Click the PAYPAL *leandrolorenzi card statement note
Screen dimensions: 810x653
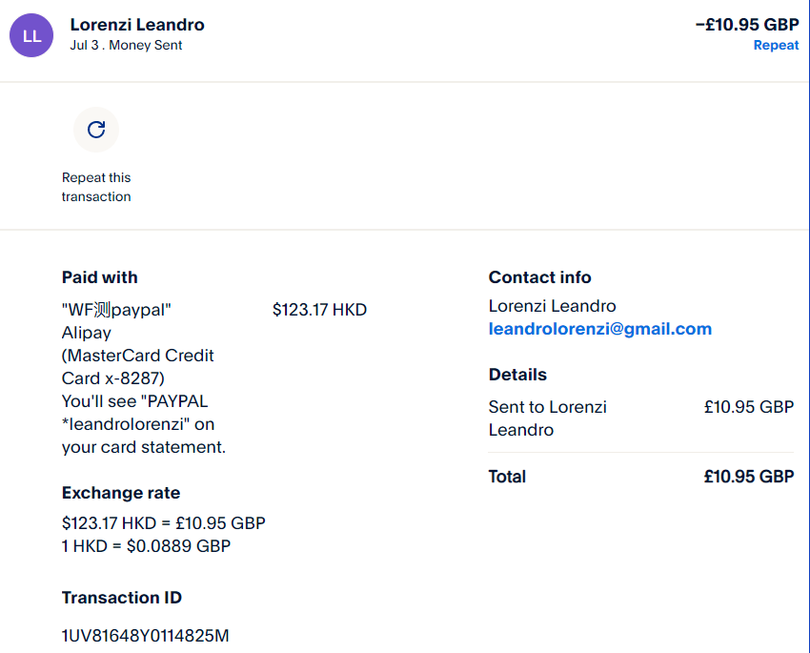click(143, 424)
